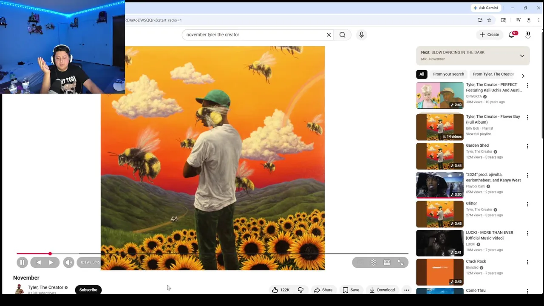Open the YouTube account avatar menu
Image resolution: width=544 pixels, height=306 pixels.
528,35
